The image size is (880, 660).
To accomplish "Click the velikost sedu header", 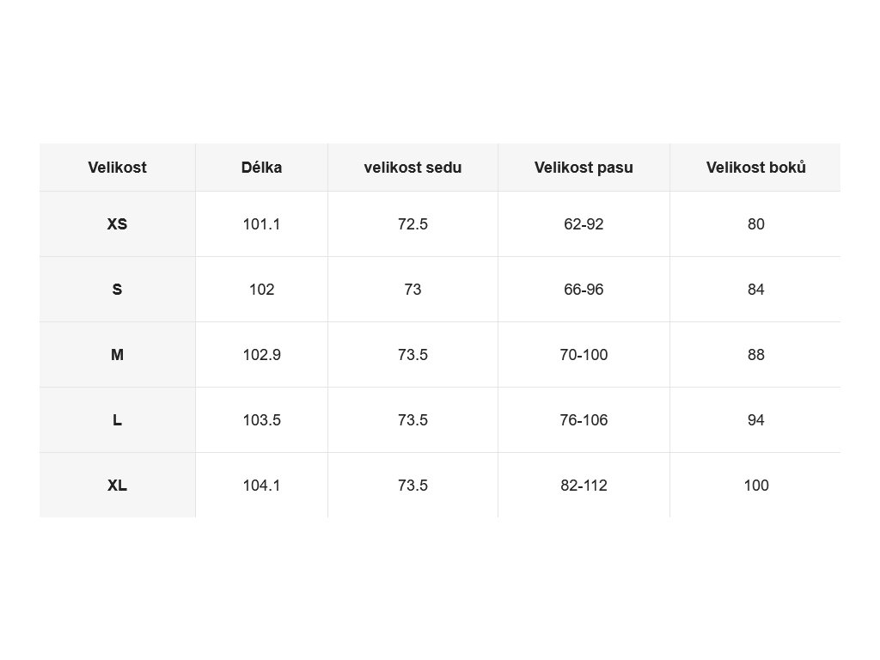I will [x=412, y=168].
